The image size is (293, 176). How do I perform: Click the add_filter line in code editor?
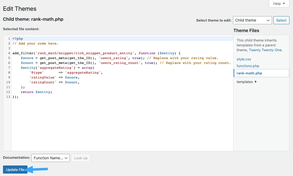tap(96, 53)
